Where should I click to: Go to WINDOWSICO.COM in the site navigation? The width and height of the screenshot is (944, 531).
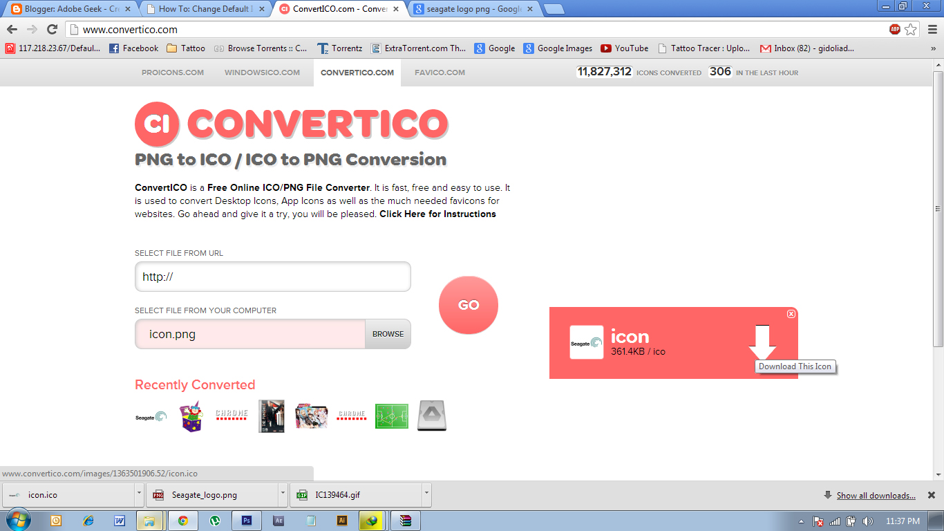click(262, 73)
